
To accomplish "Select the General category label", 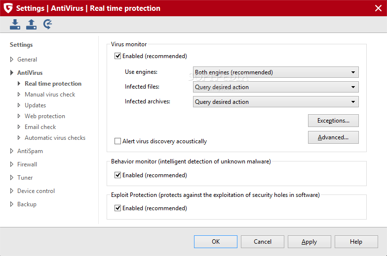I will click(x=27, y=60).
